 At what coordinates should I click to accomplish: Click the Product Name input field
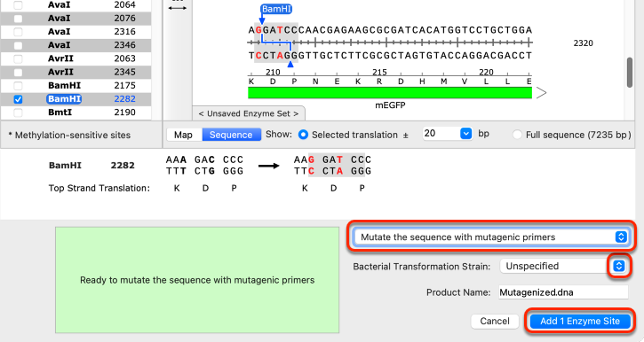[563, 292]
